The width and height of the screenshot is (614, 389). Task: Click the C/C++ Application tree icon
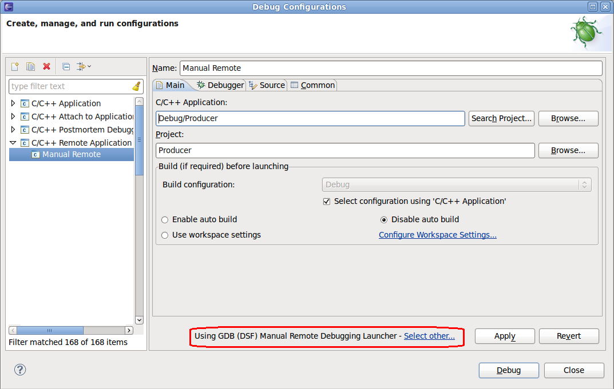tap(24, 103)
